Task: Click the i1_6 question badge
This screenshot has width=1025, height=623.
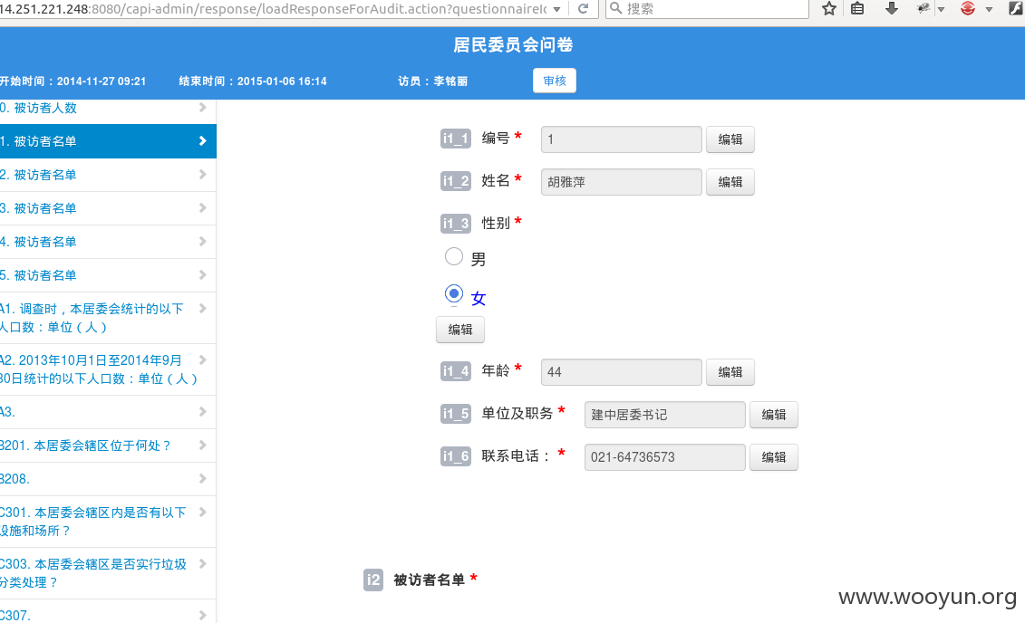Action: click(456, 455)
